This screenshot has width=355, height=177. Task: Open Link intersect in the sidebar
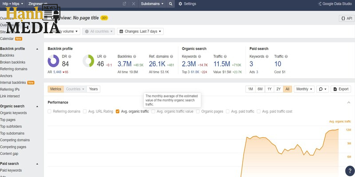click(10, 96)
